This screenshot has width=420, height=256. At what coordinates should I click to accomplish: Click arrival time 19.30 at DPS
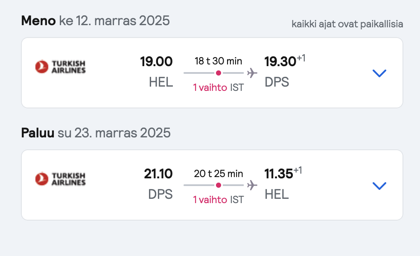point(280,61)
